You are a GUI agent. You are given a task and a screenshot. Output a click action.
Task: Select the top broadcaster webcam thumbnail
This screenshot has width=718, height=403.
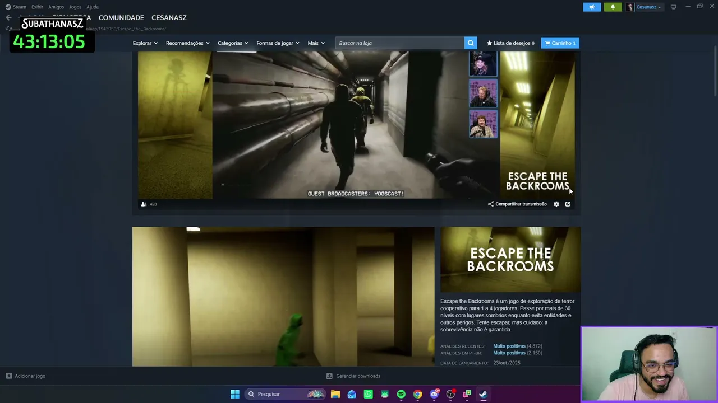click(x=483, y=64)
